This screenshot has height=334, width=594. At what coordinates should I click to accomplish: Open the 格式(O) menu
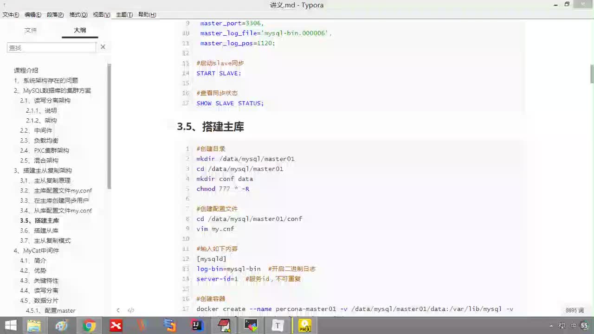click(x=78, y=14)
